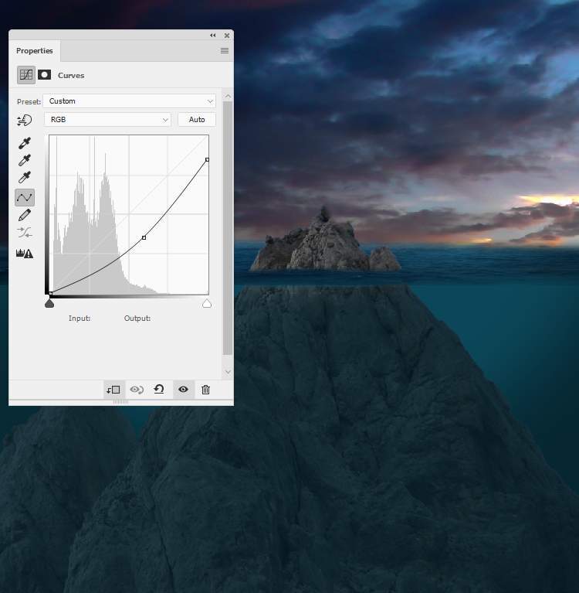Screen dimensions: 579x593
Task: Pick the black point eyedropper
Action: [25, 143]
